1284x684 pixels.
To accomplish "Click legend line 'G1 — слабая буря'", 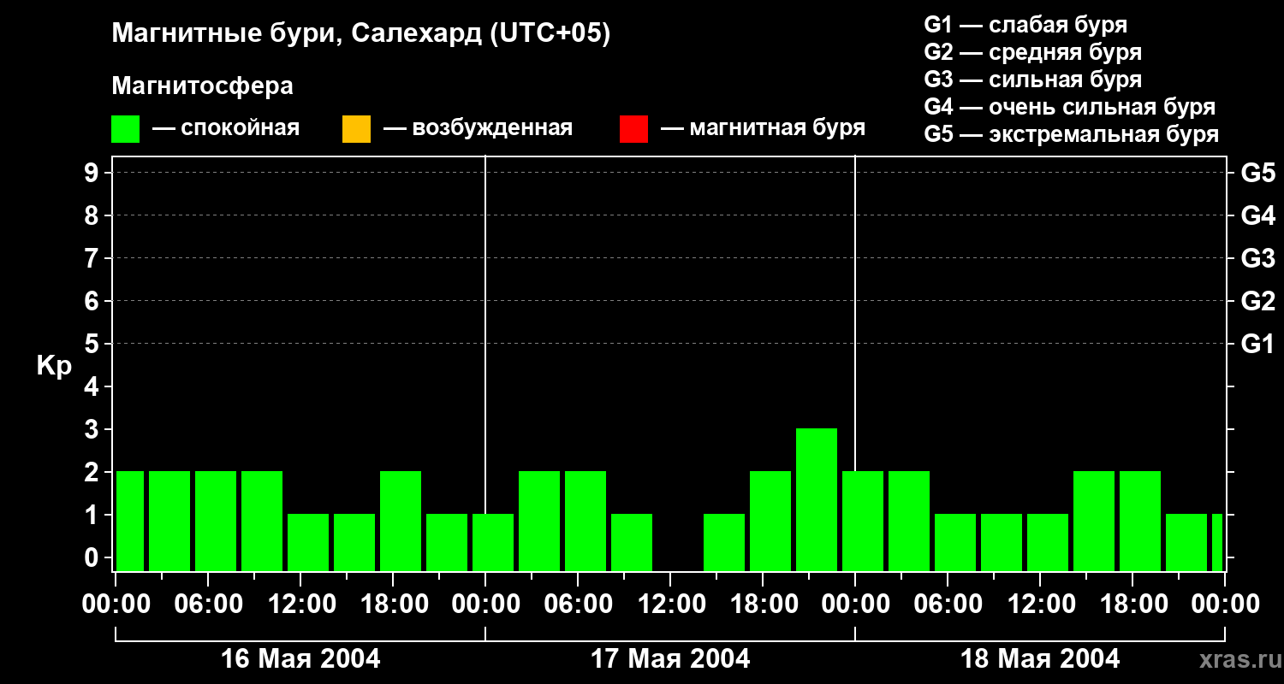I will 1025,25.
